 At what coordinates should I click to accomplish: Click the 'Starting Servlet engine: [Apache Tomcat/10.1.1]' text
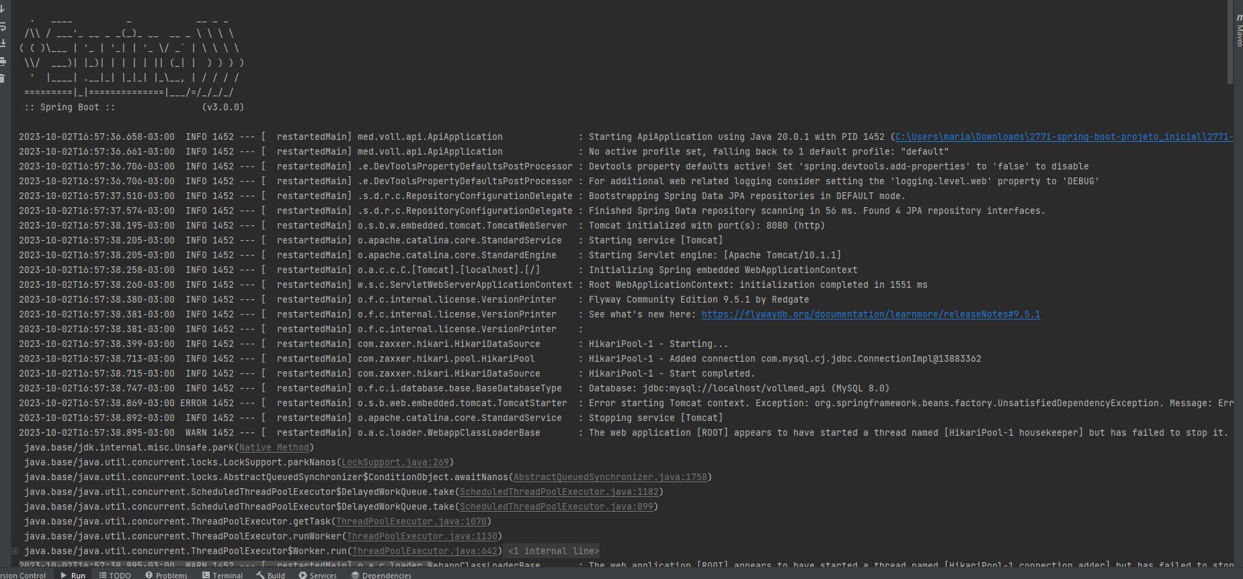click(715, 255)
